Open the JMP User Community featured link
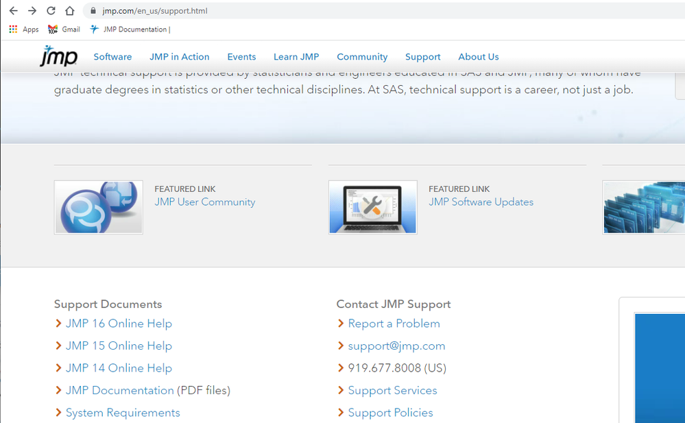Viewport: 685px width, 423px height. (205, 202)
